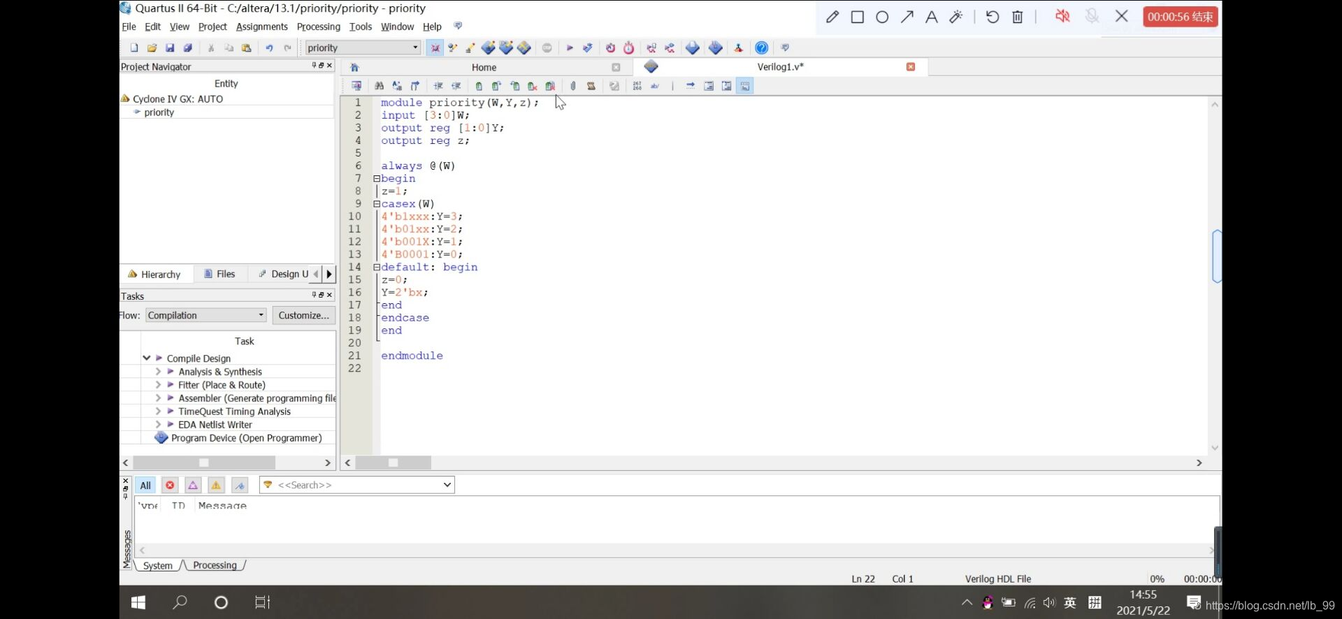Image resolution: width=1342 pixels, height=619 pixels.
Task: Toggle warning messages filter icon
Action: tap(216, 486)
